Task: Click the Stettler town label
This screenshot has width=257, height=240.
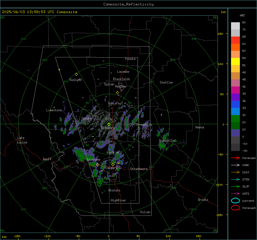Action: point(166,82)
